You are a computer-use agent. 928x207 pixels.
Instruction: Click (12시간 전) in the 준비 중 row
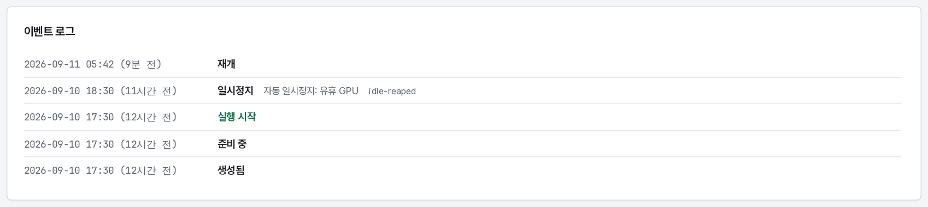(x=149, y=144)
